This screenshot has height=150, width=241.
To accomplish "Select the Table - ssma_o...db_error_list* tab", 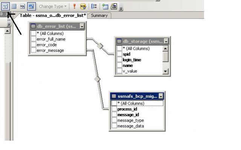I will click(x=53, y=15).
